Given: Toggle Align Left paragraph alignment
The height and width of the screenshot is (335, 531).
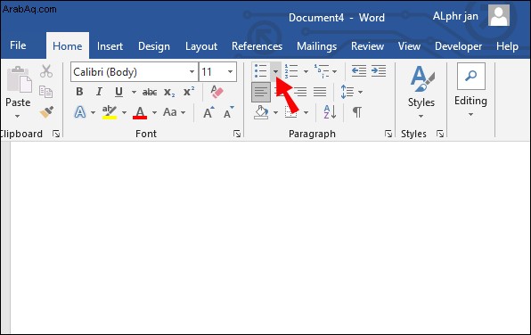Looking at the screenshot, I should (261, 92).
